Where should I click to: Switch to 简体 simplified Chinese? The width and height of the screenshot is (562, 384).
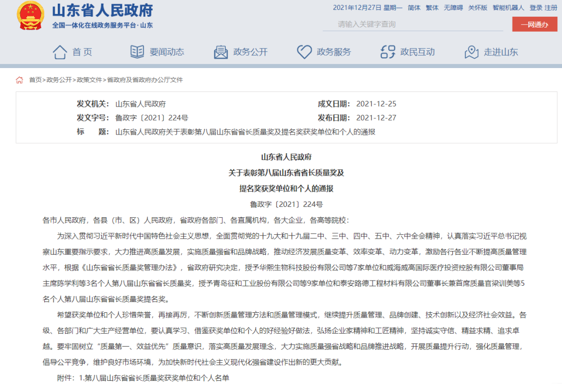pyautogui.click(x=414, y=8)
